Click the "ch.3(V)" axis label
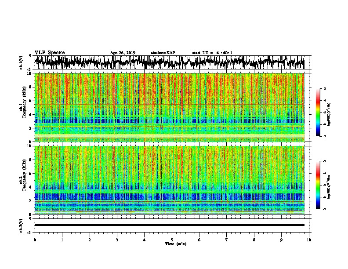This screenshot has height=269, width=348. click(21, 225)
